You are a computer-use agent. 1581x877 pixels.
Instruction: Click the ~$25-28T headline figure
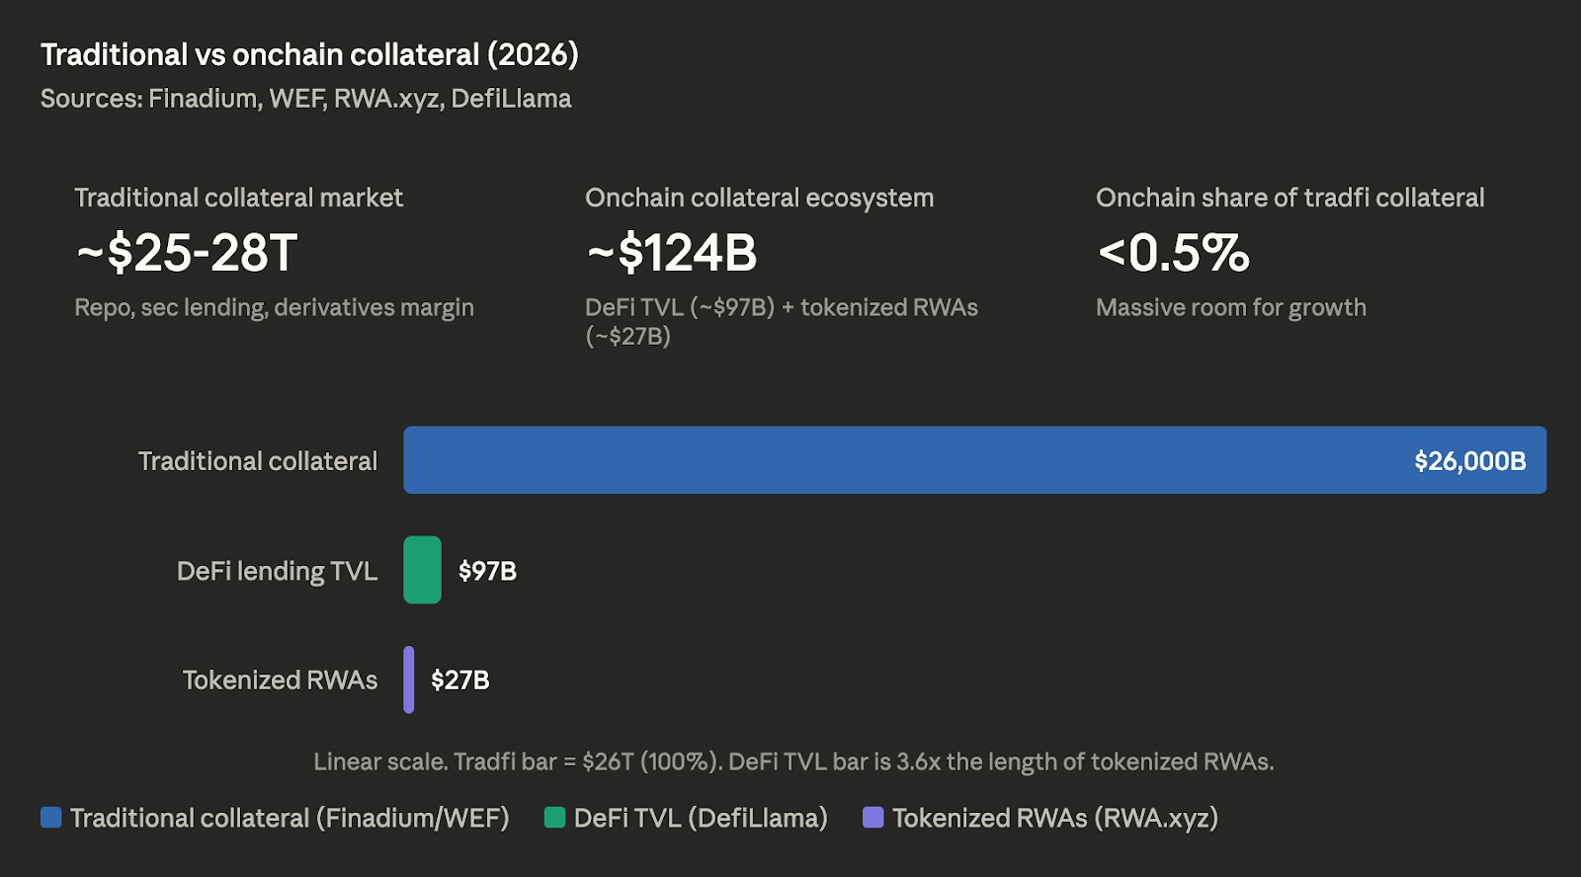(187, 253)
